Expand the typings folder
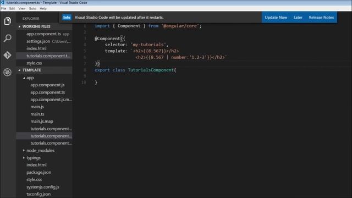 (x=24, y=158)
